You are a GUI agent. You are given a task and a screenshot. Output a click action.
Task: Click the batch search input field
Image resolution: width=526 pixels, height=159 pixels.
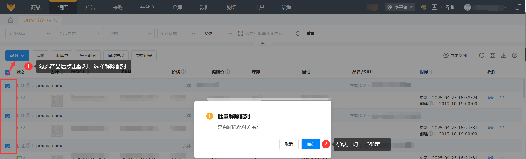tap(267, 34)
